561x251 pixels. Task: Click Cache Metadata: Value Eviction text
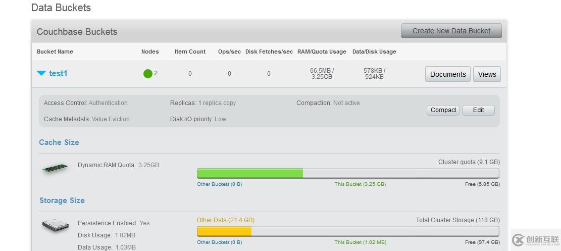point(86,119)
